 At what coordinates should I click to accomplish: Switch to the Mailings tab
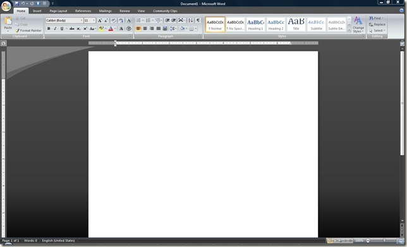pos(105,11)
